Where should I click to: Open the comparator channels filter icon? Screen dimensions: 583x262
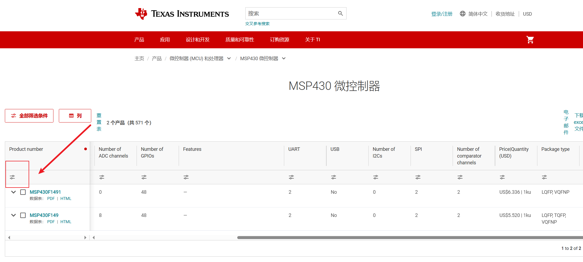point(460,177)
